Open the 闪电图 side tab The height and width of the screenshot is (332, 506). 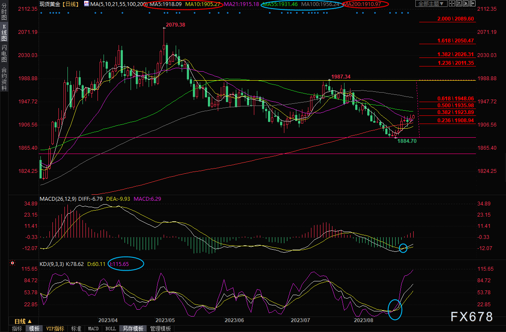pyautogui.click(x=4, y=53)
